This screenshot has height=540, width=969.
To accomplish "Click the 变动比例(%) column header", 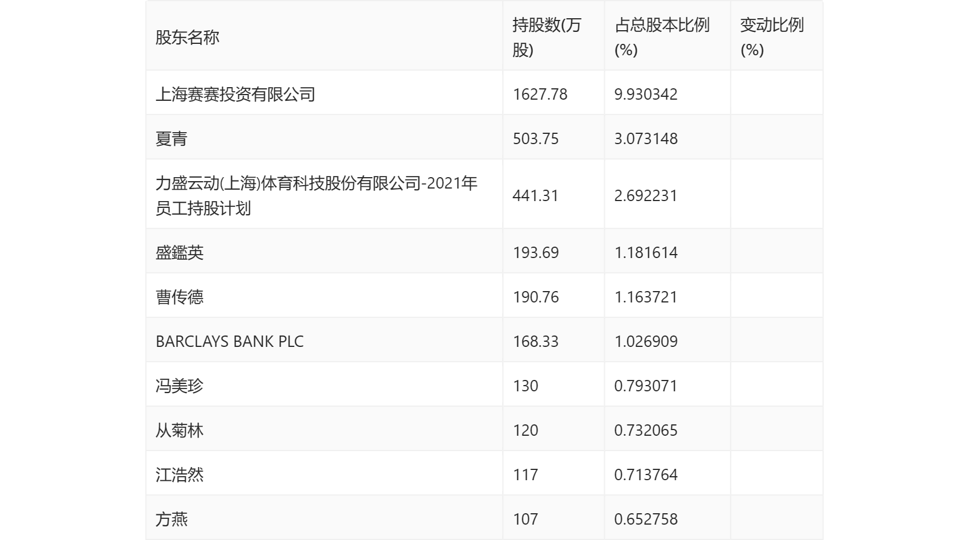I will (772, 38).
